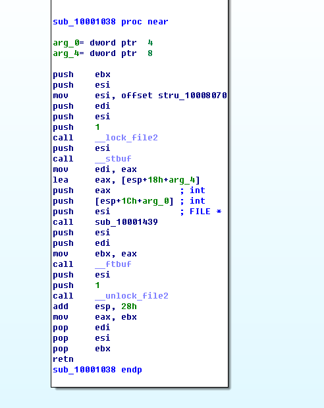Viewport: 324px width, 408px height.
Task: Click the arg_0 dword ptr definition
Action: pos(103,43)
